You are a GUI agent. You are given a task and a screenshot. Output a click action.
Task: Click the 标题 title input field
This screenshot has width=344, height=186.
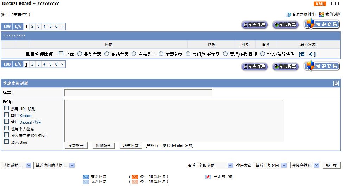pos(138,93)
